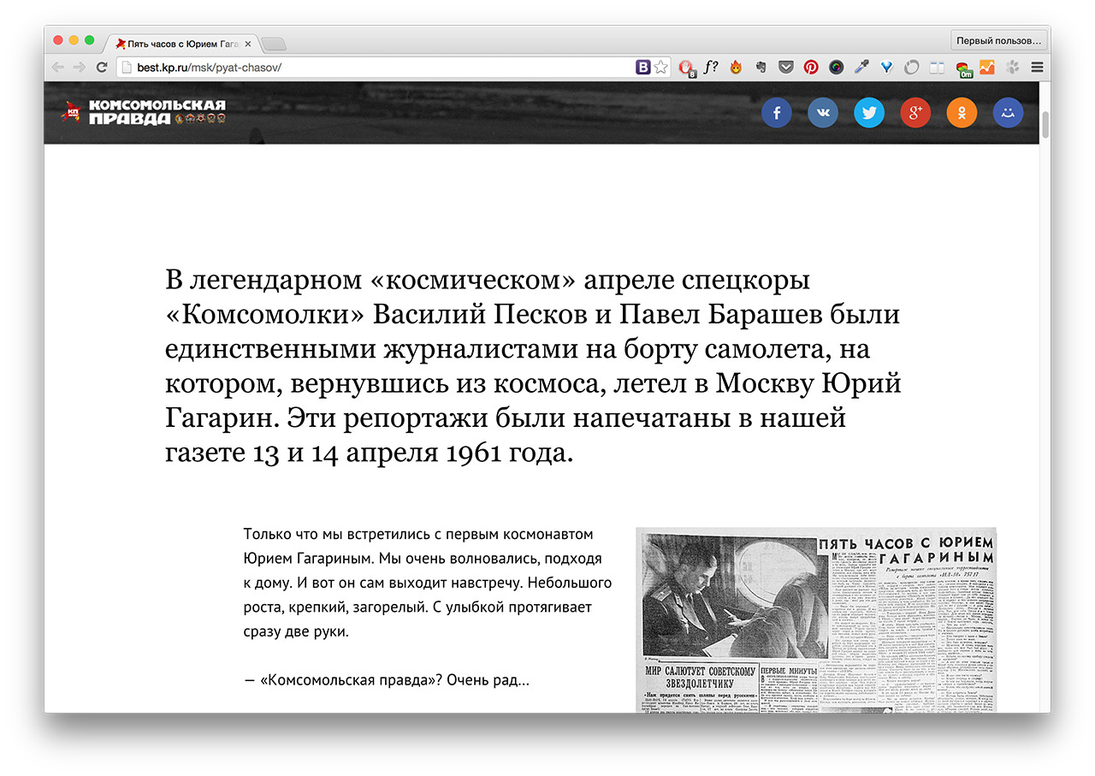
Task: Click the vertical scrollbar thumb
Action: click(x=1045, y=125)
